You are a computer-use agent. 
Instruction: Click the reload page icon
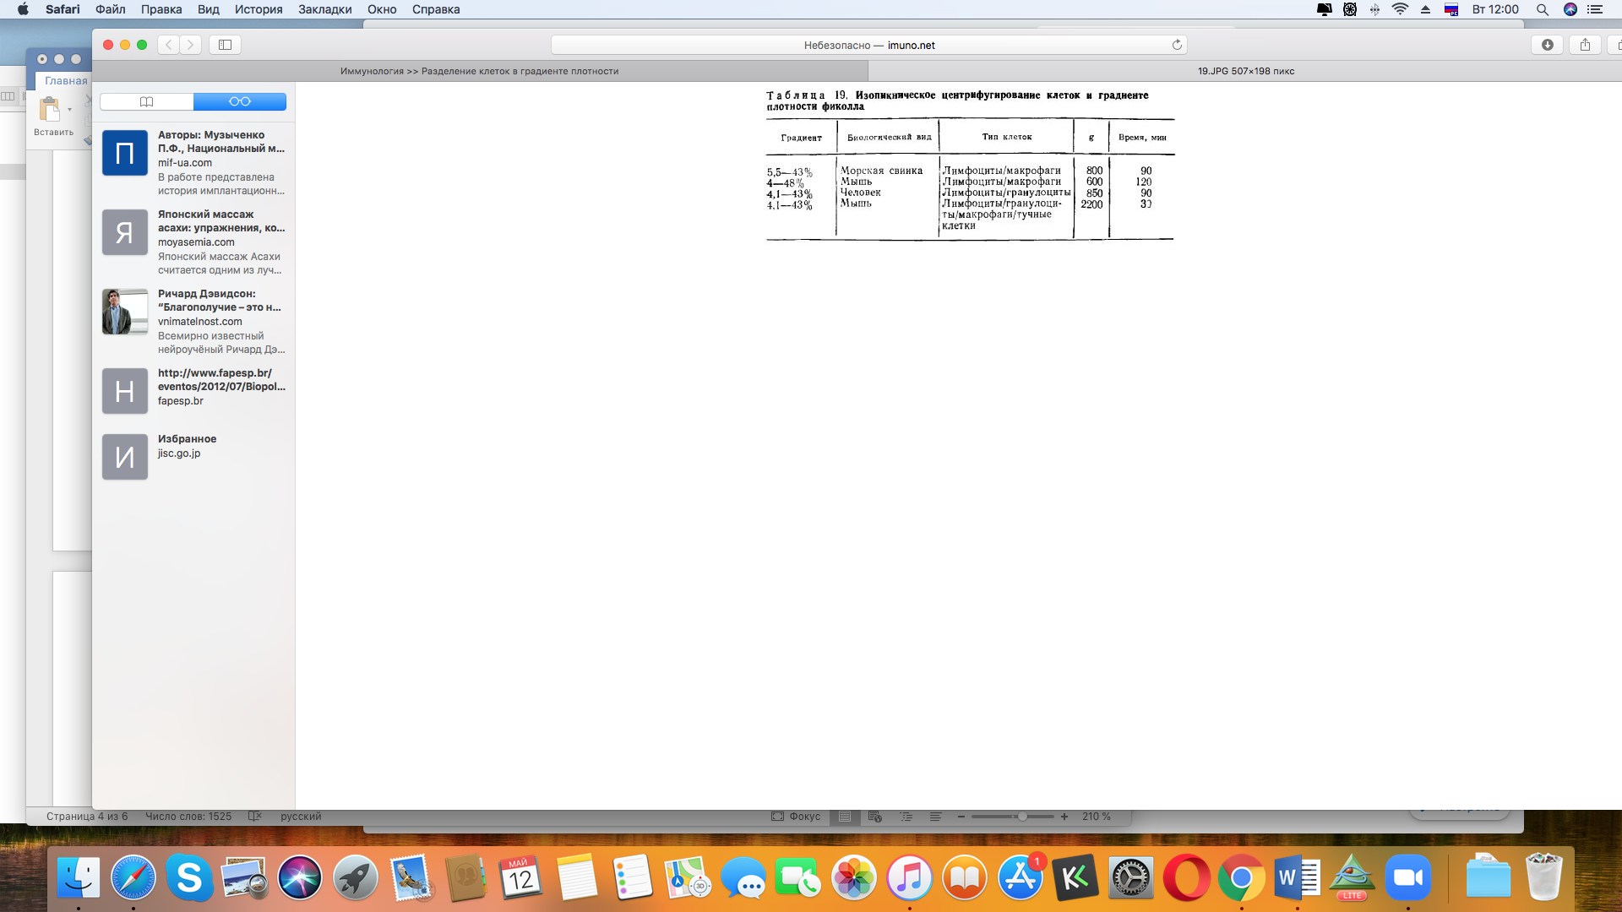tap(1176, 45)
